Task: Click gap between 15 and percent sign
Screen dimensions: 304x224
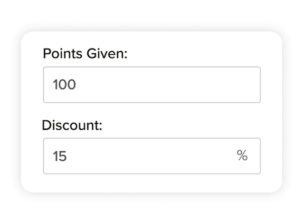Action: pos(152,156)
